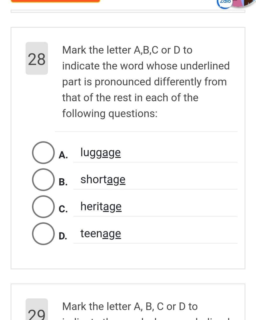The height and width of the screenshot is (320, 256).
Task: Open the Zalo chat icon
Action: pos(225,3)
